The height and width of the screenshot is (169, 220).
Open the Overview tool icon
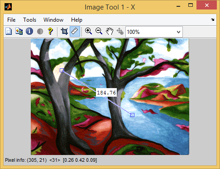[x=9, y=31]
